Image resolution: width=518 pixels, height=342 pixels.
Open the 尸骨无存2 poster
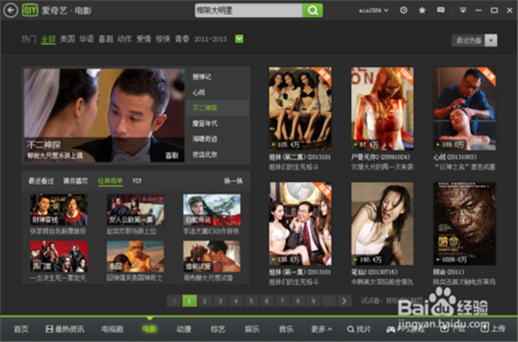tap(382, 109)
